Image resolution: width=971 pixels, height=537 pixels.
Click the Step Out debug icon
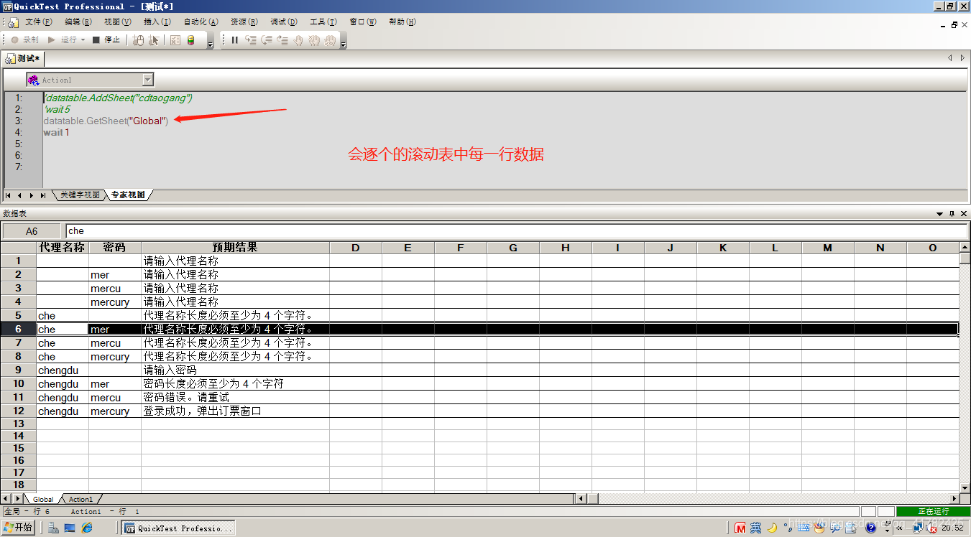pyautogui.click(x=282, y=40)
